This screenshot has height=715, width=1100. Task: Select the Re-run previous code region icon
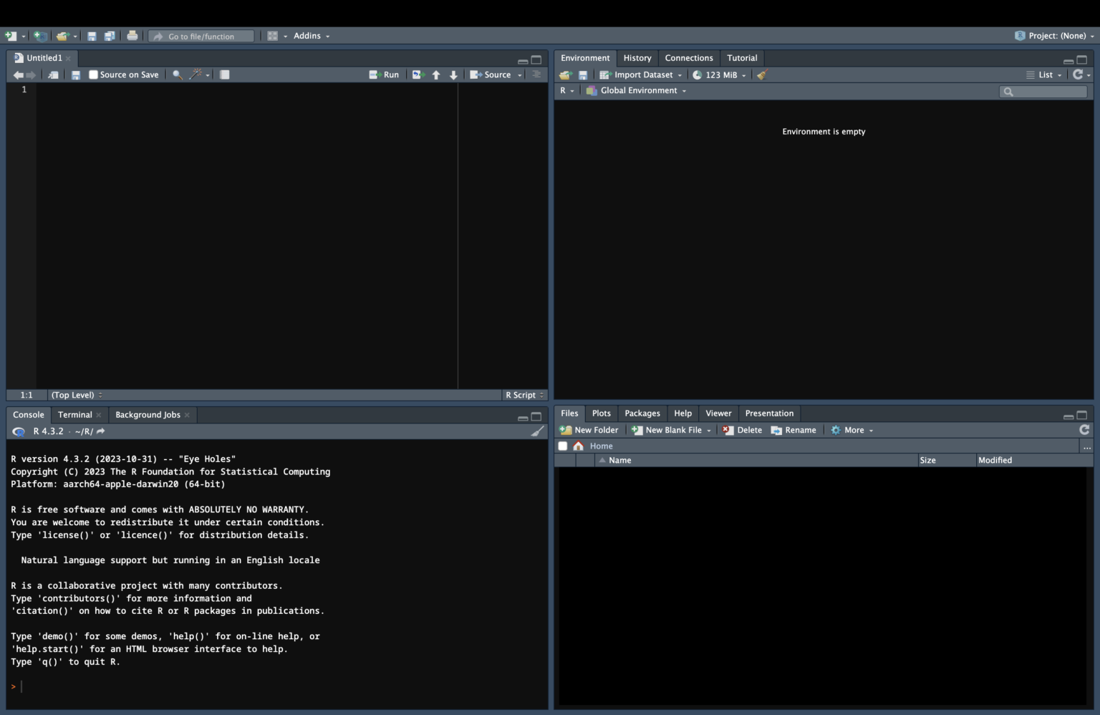tap(418, 74)
